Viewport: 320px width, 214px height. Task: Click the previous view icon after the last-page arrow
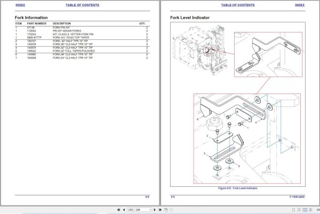(x=166, y=210)
